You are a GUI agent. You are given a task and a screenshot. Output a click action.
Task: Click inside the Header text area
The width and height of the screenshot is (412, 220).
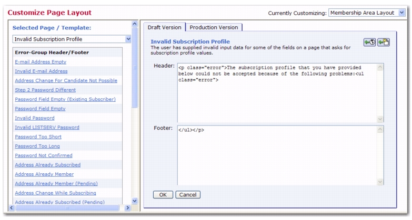point(277,93)
